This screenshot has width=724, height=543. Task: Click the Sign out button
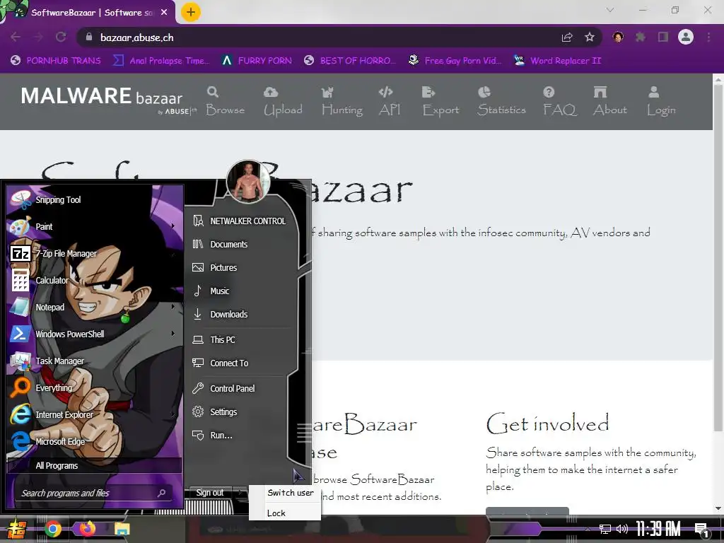coord(210,493)
